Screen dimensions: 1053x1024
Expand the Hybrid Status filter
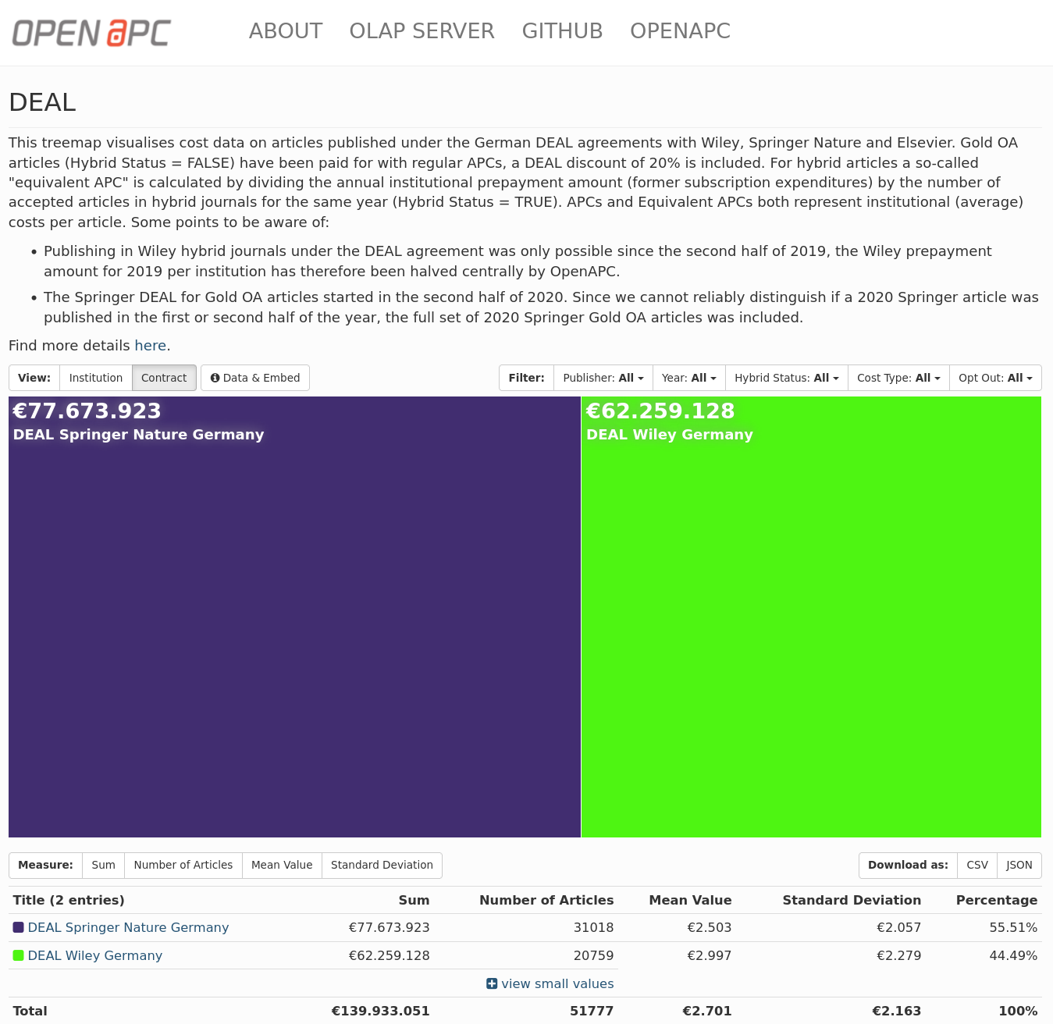point(786,378)
